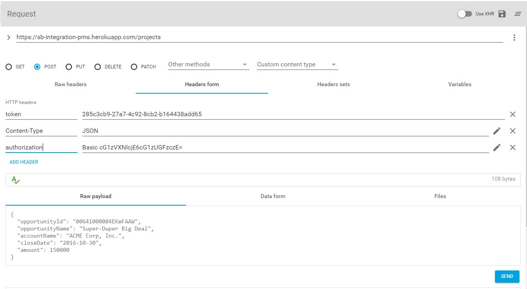This screenshot has height=289, width=527.
Task: Click the authorization header name field
Action: click(42, 147)
